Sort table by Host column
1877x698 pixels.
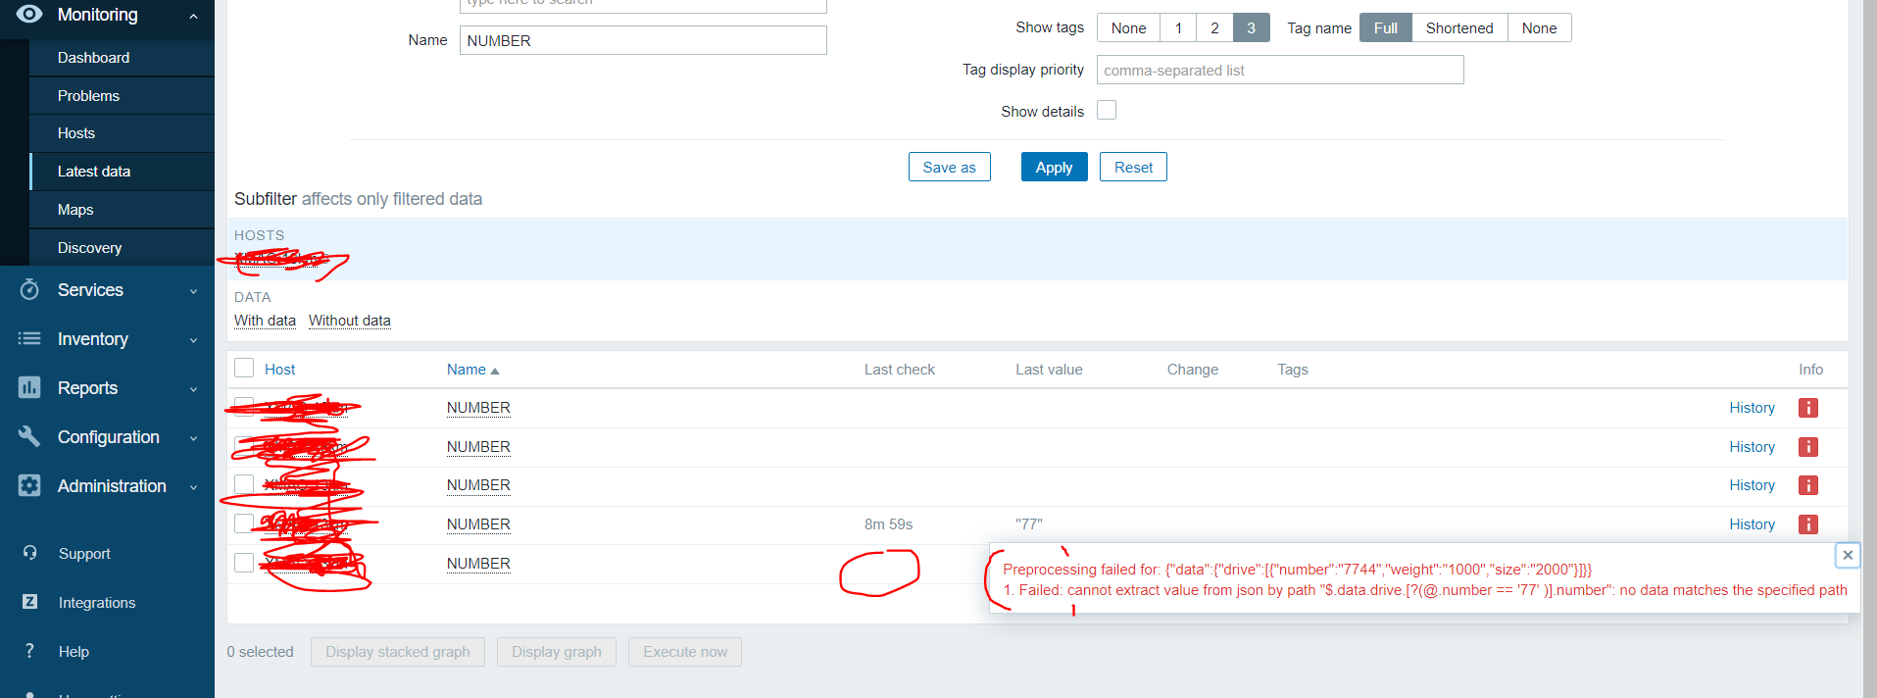pyautogui.click(x=279, y=370)
